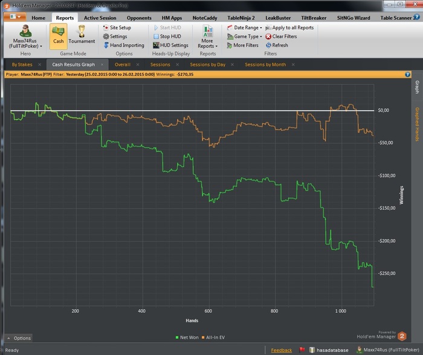Click the red flag status icon
Image resolution: width=423 pixels, height=355 pixels.
[302, 350]
